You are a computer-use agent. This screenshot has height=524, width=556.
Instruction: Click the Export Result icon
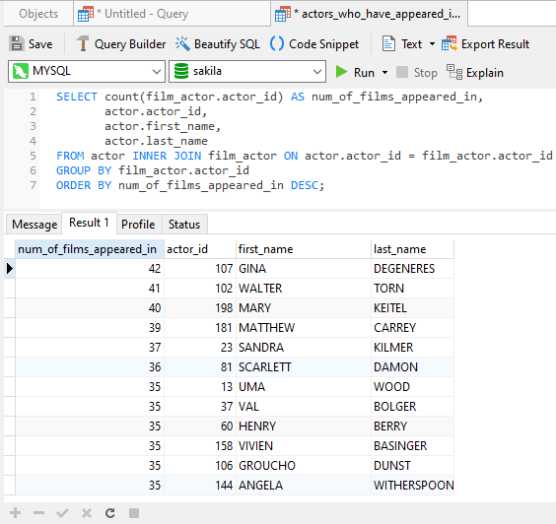click(450, 44)
